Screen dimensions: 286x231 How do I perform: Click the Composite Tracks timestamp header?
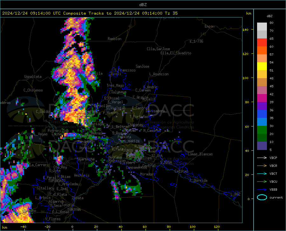click(x=90, y=13)
